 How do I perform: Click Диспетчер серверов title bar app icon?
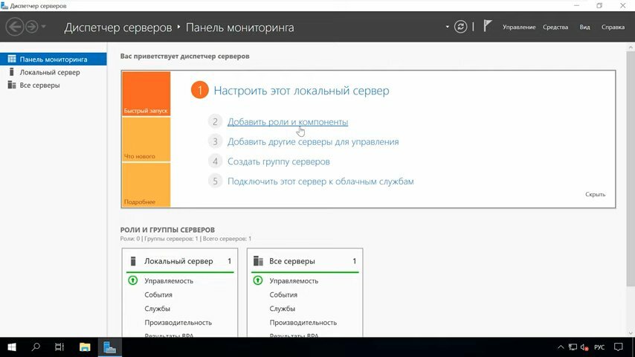click(4, 6)
